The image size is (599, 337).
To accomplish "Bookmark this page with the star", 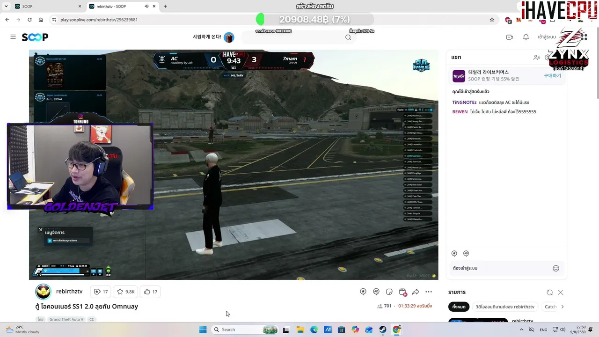I will click(492, 20).
